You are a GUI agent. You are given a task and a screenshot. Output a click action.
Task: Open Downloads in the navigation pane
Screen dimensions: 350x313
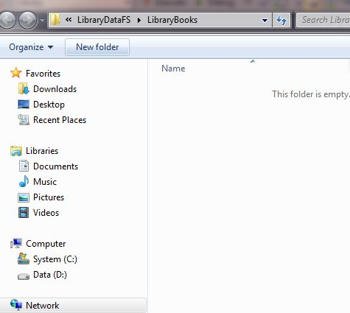click(x=55, y=89)
